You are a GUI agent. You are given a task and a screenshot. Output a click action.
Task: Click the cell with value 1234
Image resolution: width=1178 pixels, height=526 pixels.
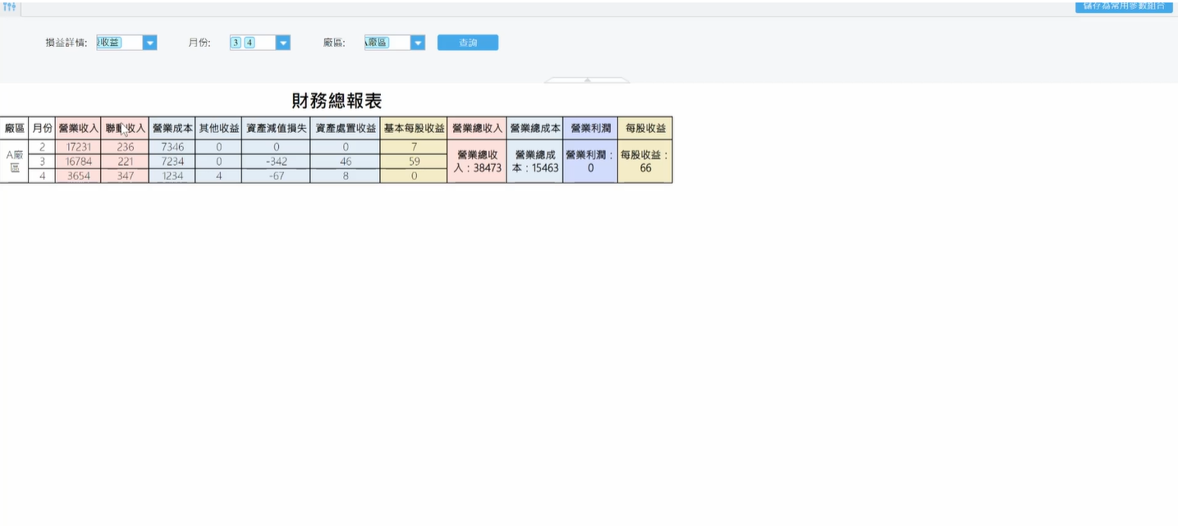[172, 176]
